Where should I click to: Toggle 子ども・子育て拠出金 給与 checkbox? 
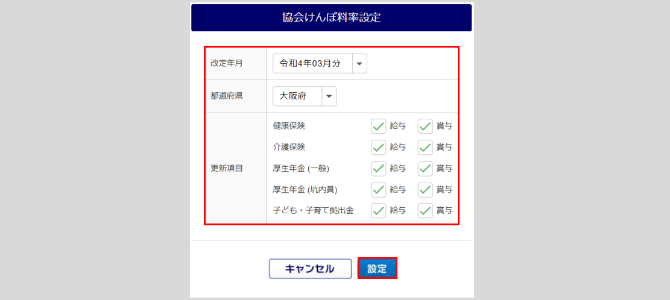[379, 211]
